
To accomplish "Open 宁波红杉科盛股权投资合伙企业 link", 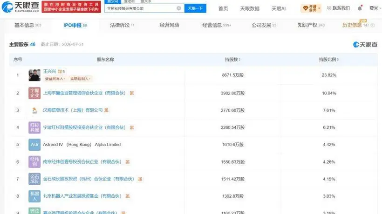I will 84,127.
